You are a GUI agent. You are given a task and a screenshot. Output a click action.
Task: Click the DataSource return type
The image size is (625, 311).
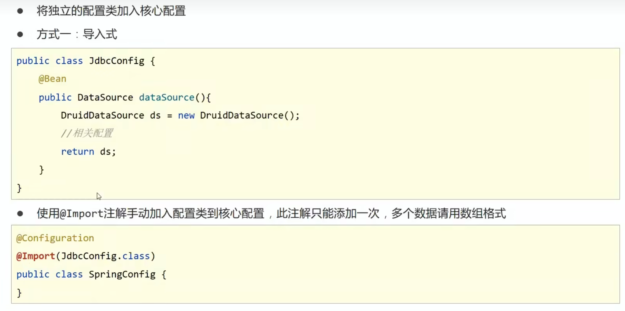[105, 97]
